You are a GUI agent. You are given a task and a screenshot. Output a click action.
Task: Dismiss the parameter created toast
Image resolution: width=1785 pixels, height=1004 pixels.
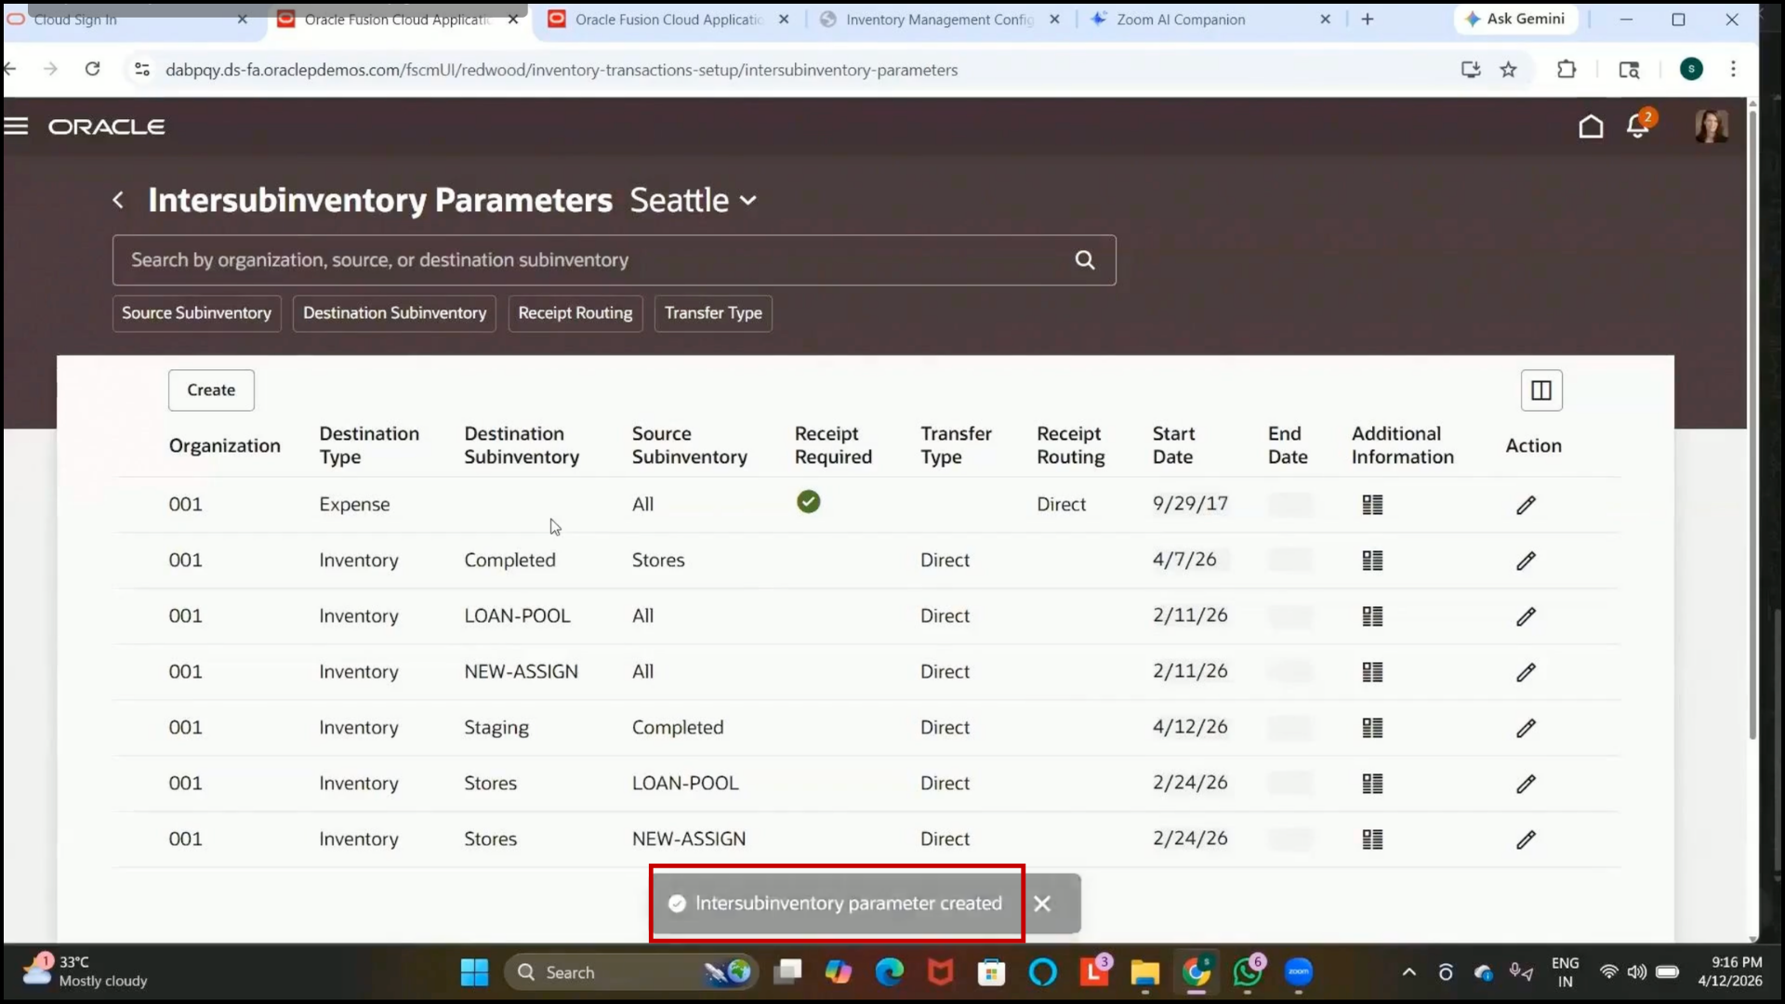pyautogui.click(x=1042, y=904)
